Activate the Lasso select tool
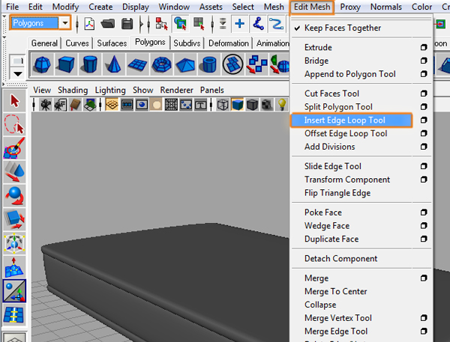The height and width of the screenshot is (342, 450). (x=14, y=124)
